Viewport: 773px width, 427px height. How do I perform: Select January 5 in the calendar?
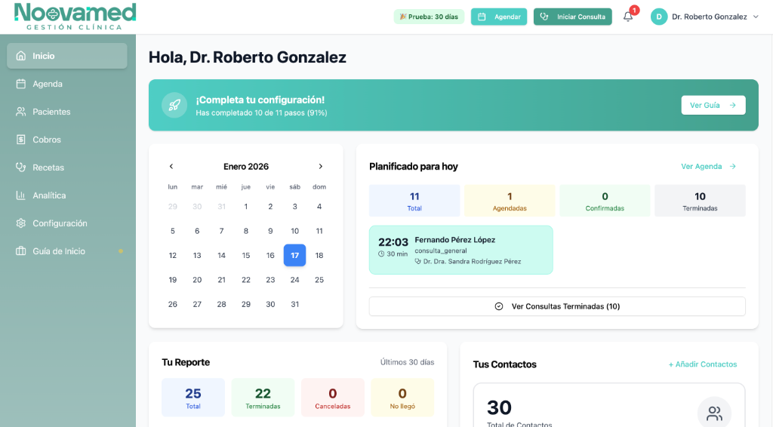(173, 231)
